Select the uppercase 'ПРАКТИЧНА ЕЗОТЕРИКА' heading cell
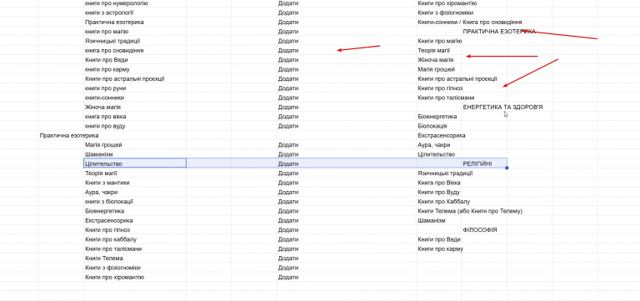 coord(499,32)
